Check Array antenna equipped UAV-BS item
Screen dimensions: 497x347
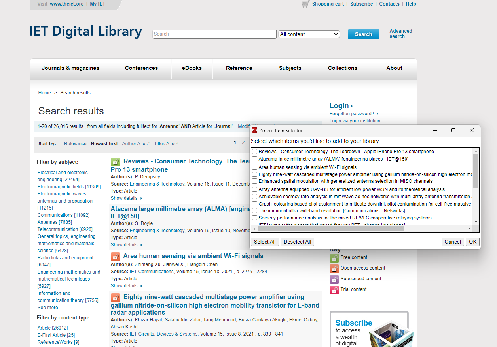tap(255, 189)
